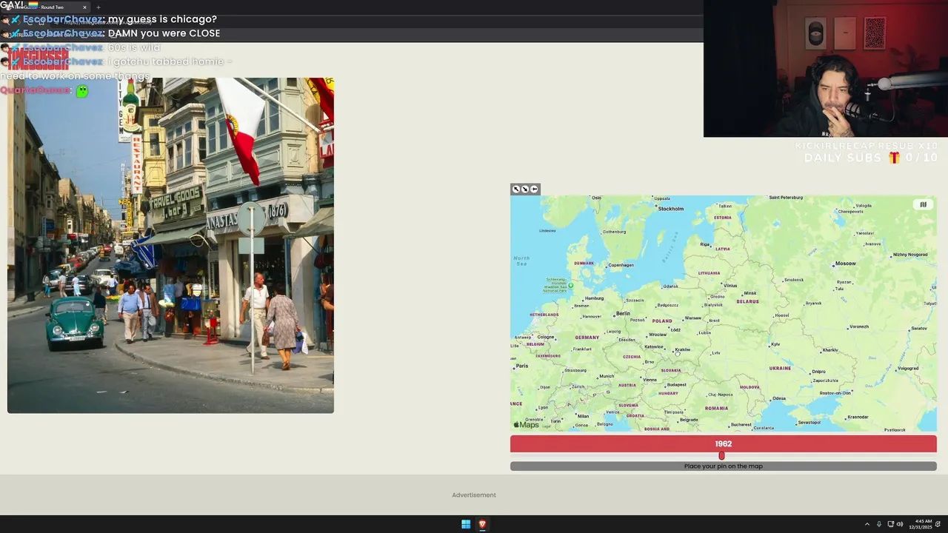Click the shrink-map arrow icon above map

coord(525,189)
